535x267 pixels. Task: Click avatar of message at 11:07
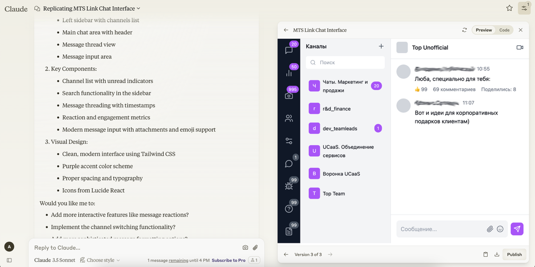coord(403,105)
